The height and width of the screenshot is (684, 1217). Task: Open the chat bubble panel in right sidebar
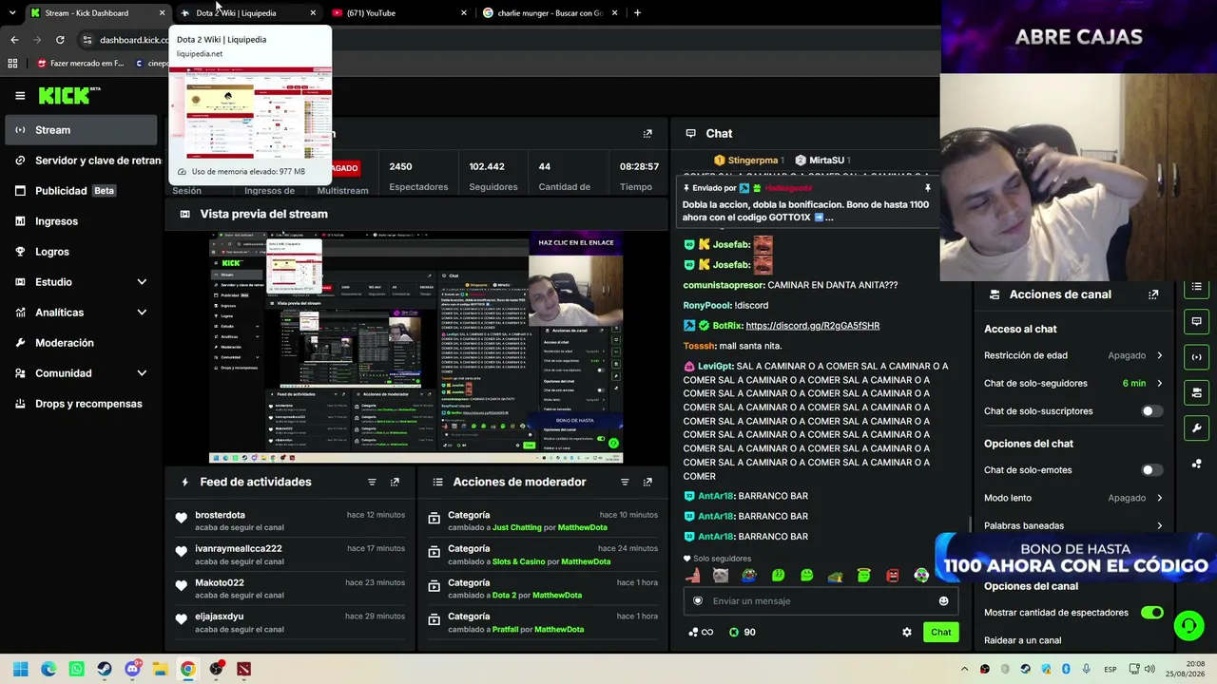1196,321
